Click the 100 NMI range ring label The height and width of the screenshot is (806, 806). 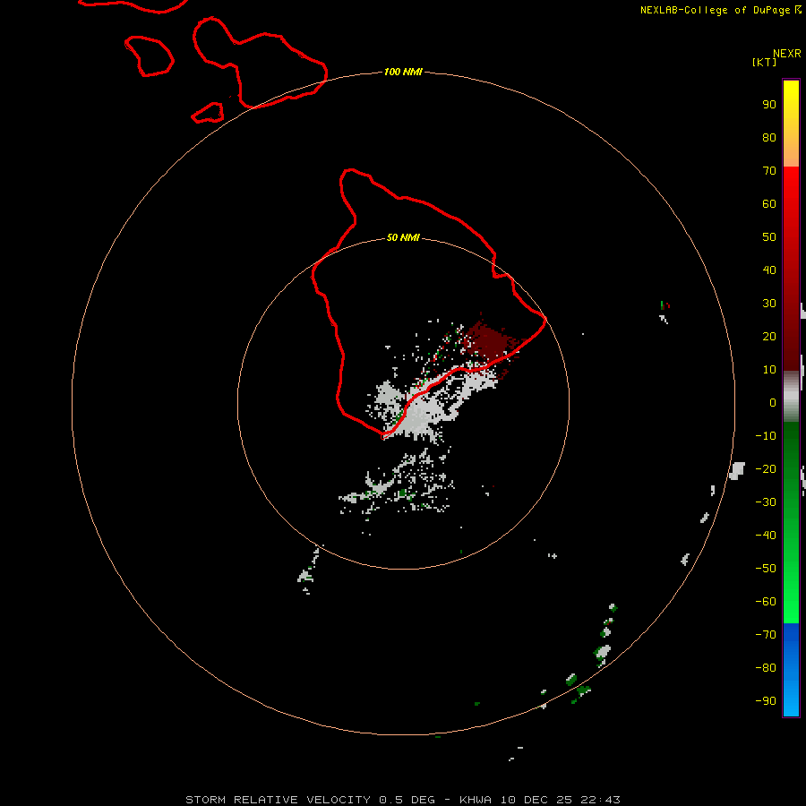click(x=403, y=72)
